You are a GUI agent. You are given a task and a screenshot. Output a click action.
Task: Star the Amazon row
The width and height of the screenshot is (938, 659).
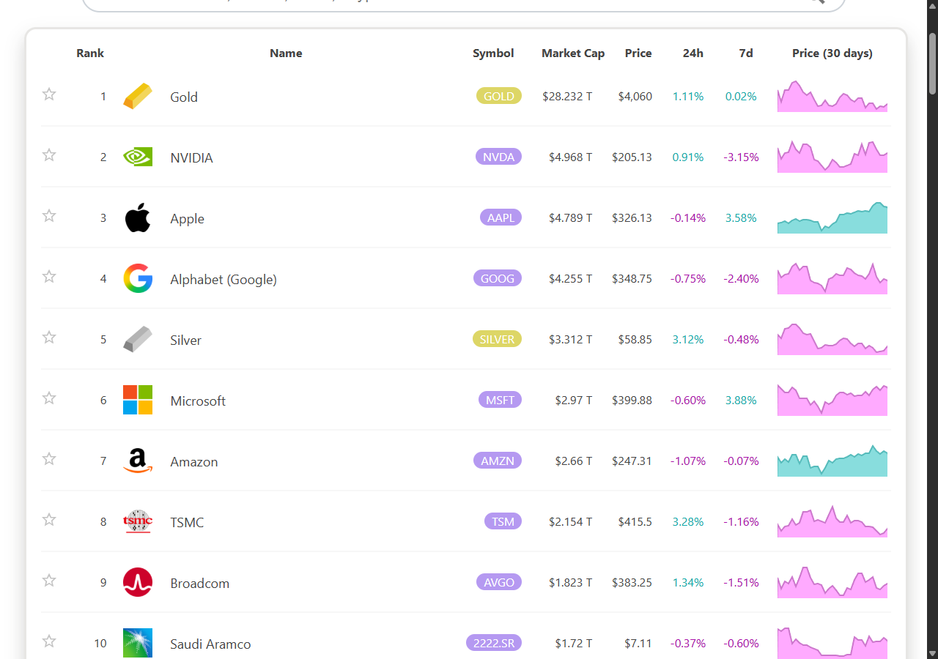49,458
